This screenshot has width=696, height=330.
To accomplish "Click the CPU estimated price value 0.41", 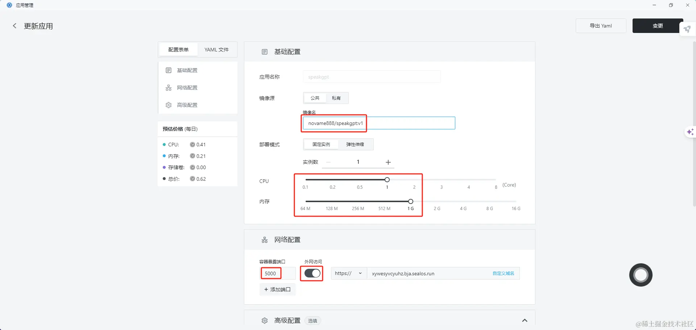I will [x=201, y=145].
